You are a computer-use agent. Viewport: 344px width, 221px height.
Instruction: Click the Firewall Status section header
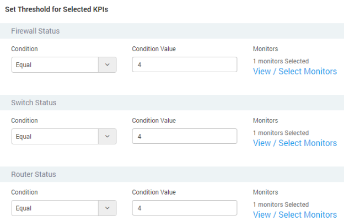click(x=172, y=31)
